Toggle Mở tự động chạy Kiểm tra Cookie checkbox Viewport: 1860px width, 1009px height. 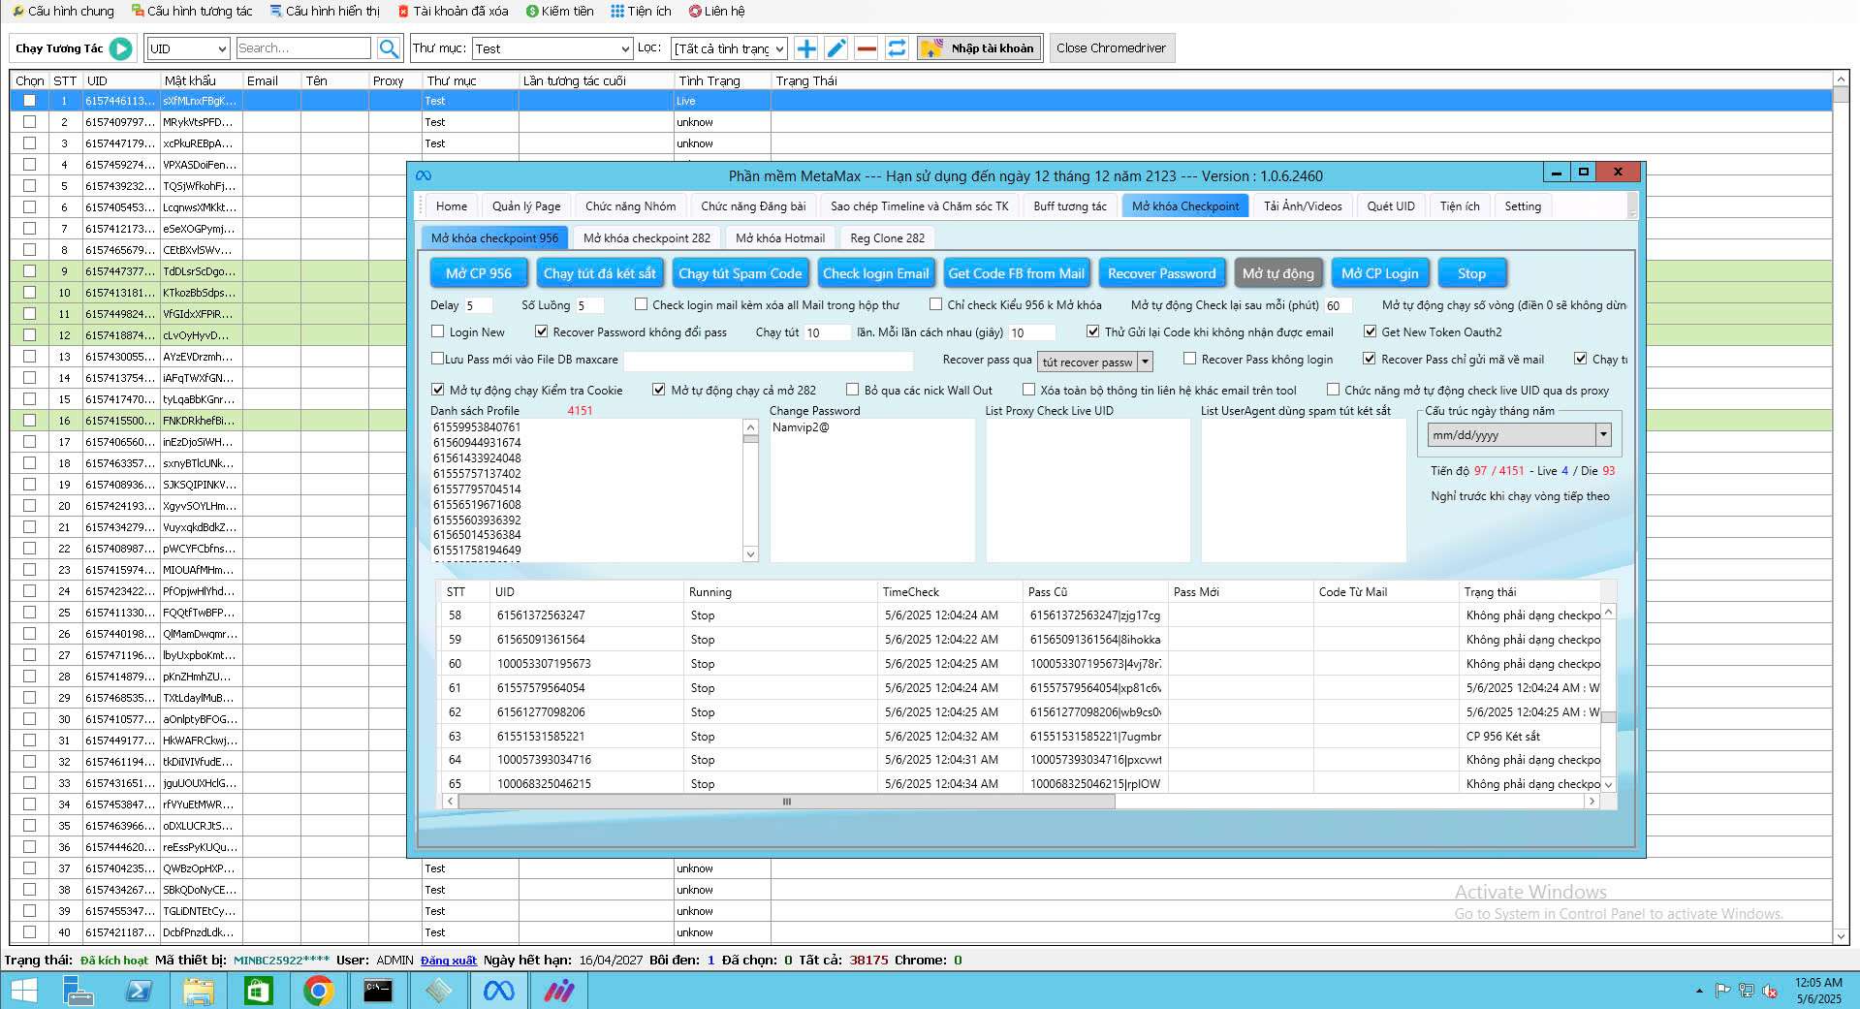[438, 390]
